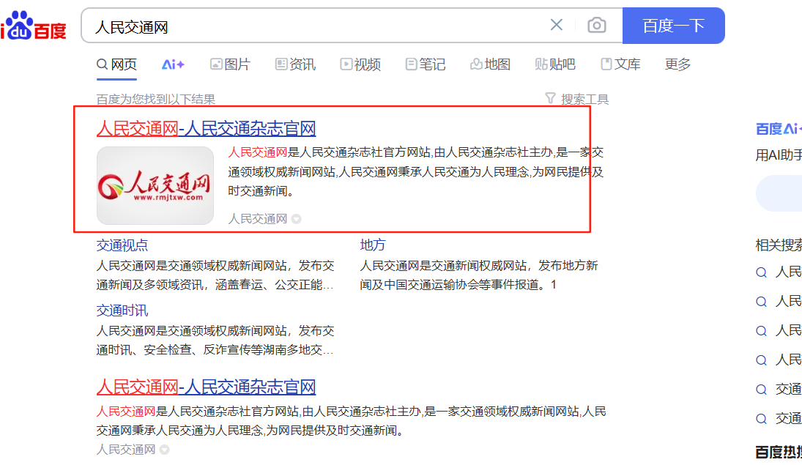Click second result's 人民交通网 source label
This screenshot has width=802, height=465.
(x=126, y=450)
